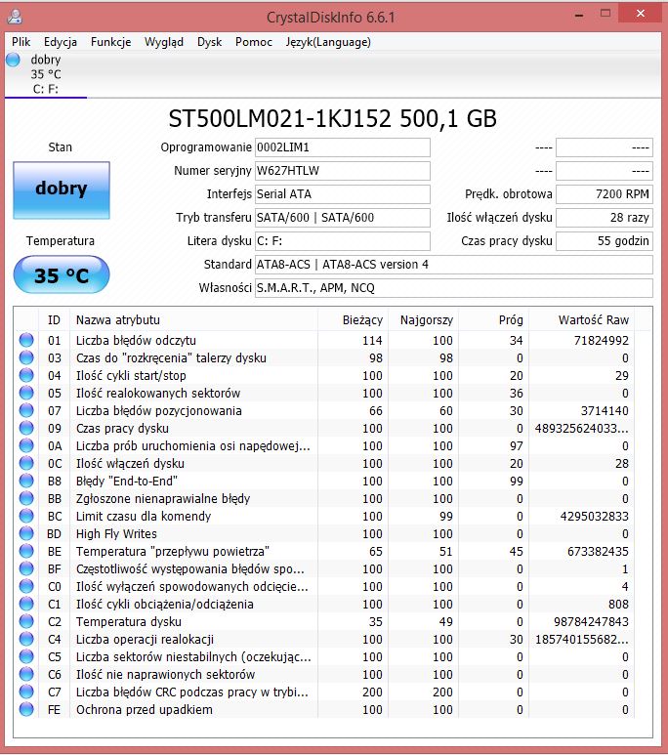Open the Plik menu
This screenshot has width=668, height=755.
tap(21, 42)
